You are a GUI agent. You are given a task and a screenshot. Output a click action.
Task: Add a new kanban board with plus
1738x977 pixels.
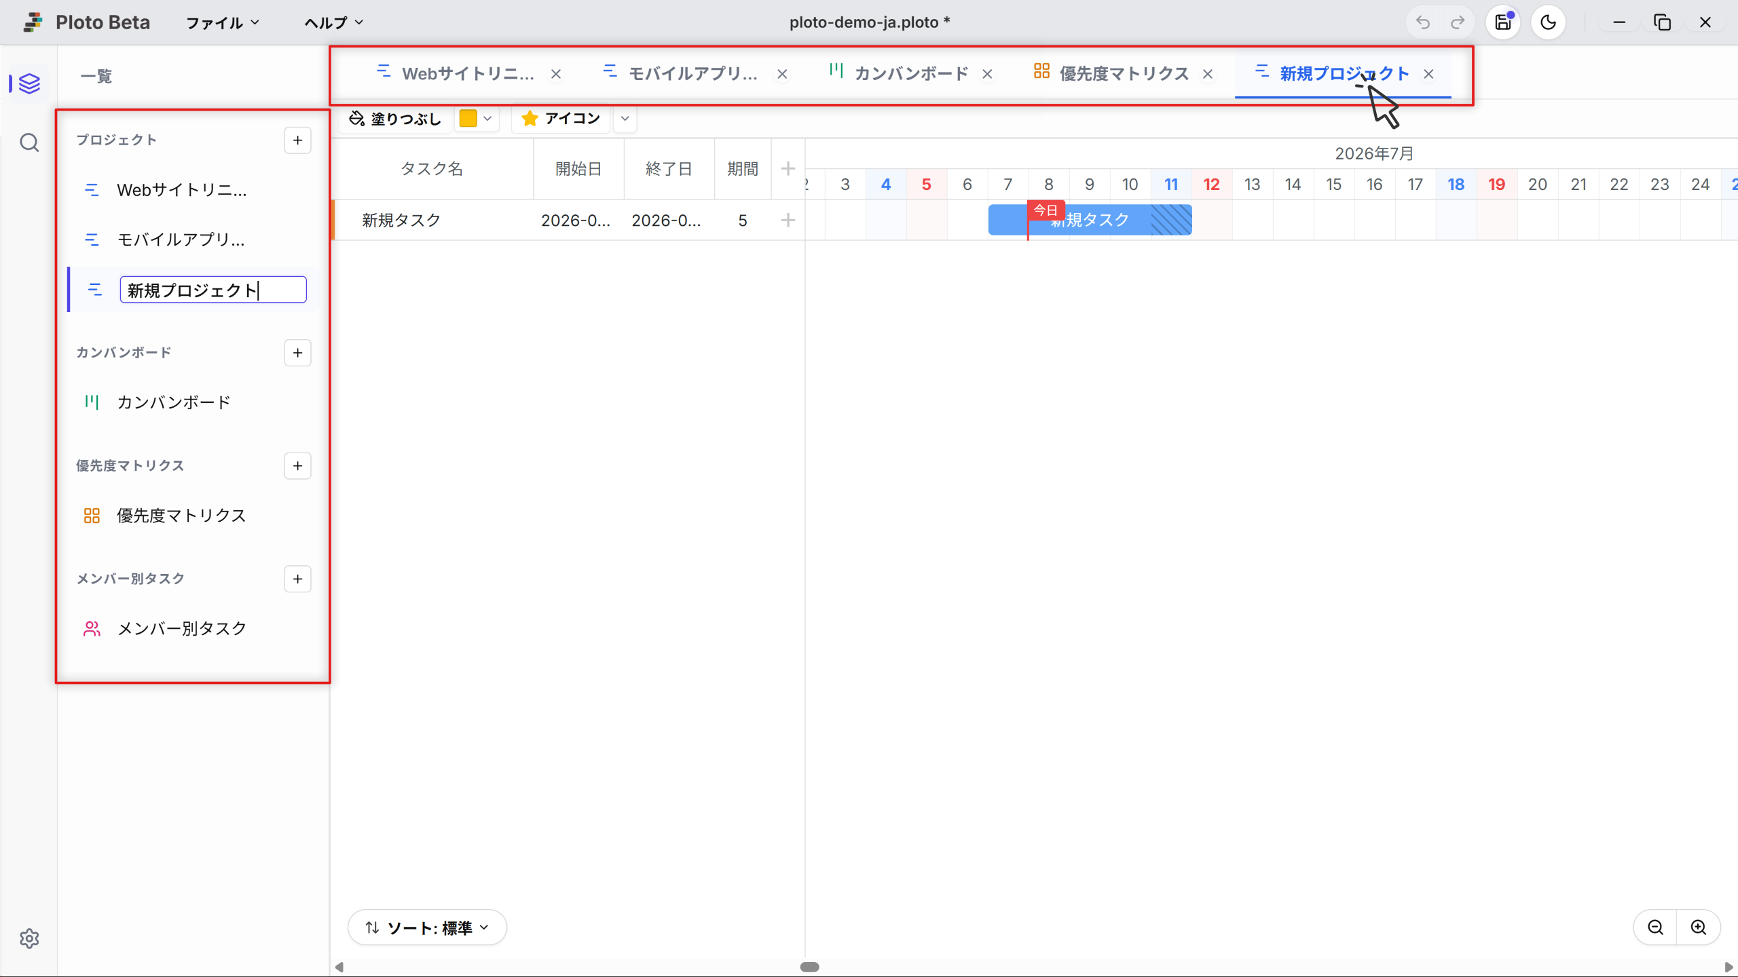coord(297,353)
